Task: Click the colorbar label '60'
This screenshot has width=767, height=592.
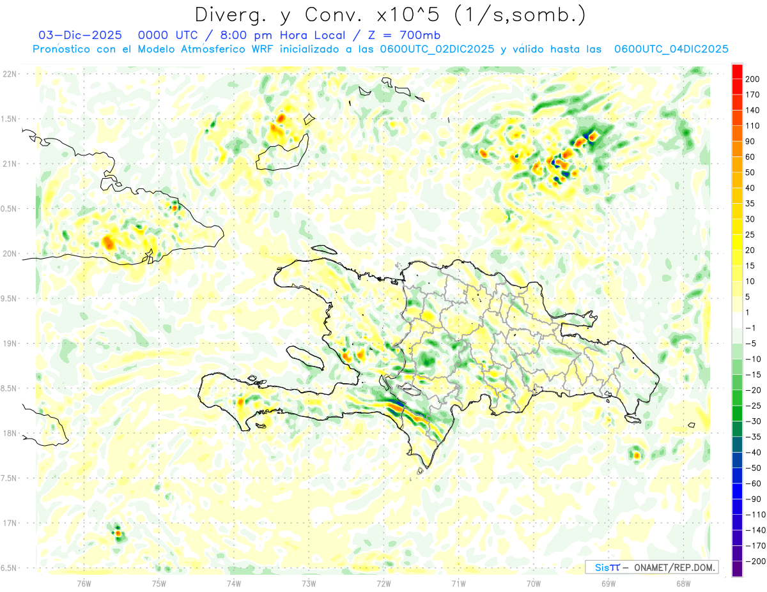Action: 750,156
